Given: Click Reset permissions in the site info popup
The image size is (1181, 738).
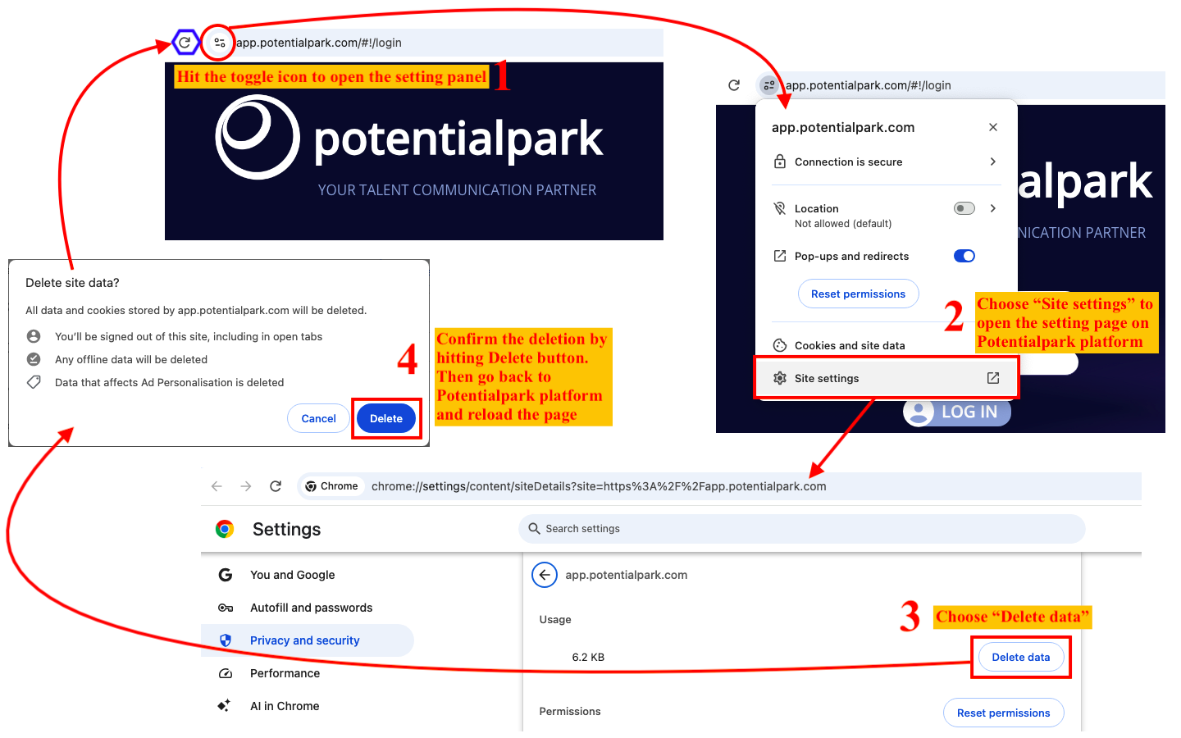Looking at the screenshot, I should [858, 294].
